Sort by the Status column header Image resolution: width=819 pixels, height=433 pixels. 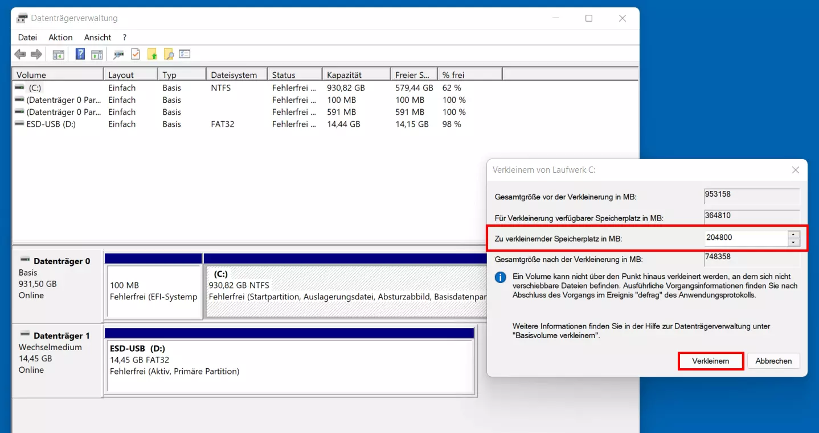coord(294,74)
